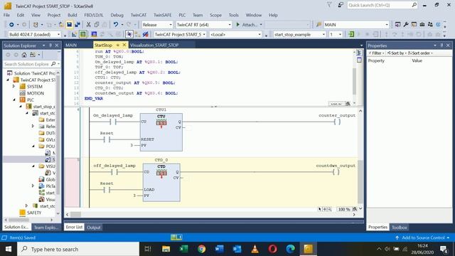Image resolution: width=455 pixels, height=256 pixels.
Task: Click the Toolbox briefcase icon in toolbar
Action: [x=422, y=25]
